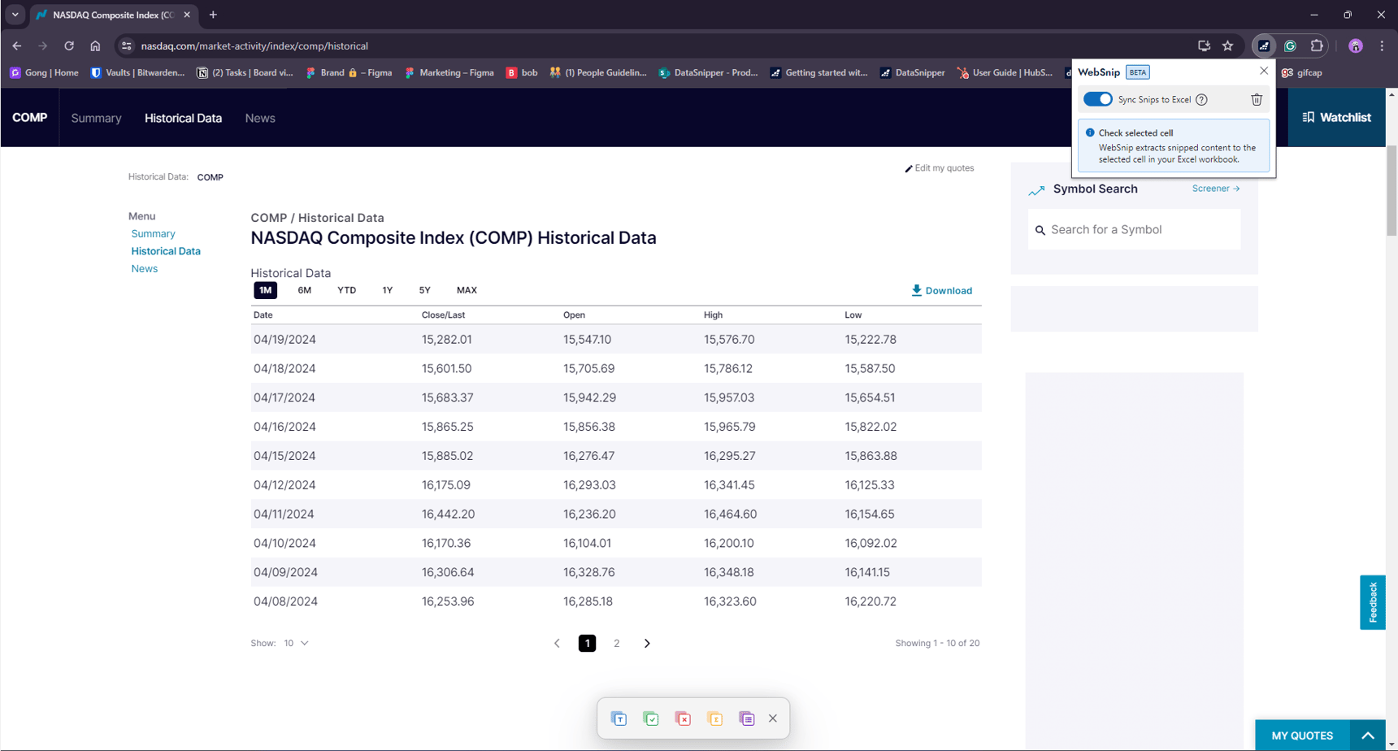Download the historical data
Screen dimensions: 1398x751
click(x=941, y=290)
